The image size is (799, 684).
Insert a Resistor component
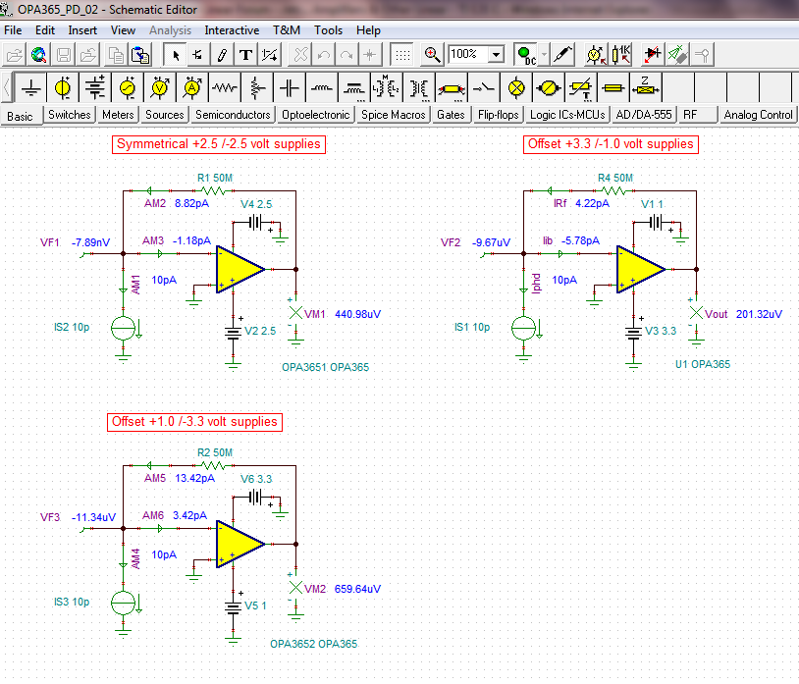point(225,88)
